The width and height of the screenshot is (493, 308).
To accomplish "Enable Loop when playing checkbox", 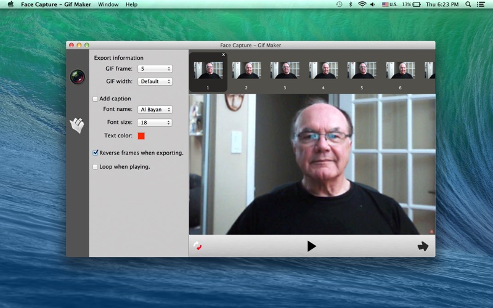I will click(96, 167).
